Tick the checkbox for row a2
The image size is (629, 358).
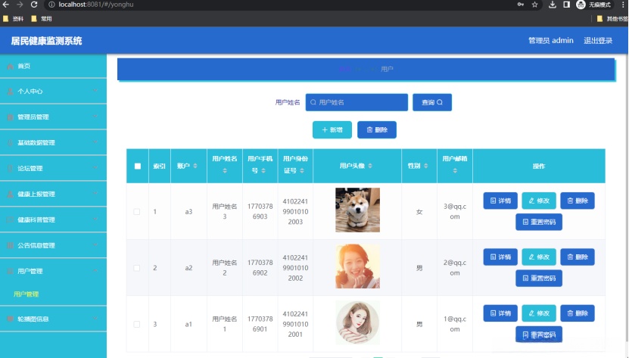137,268
